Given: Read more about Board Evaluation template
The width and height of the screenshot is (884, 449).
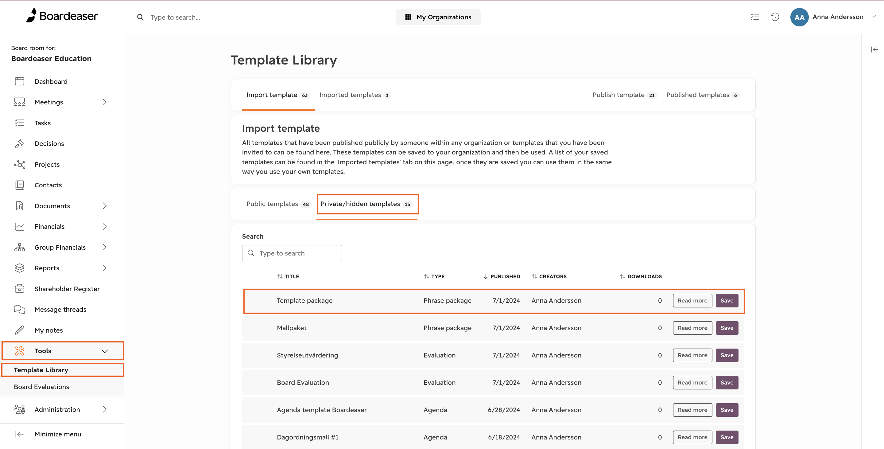Looking at the screenshot, I should coord(692,382).
